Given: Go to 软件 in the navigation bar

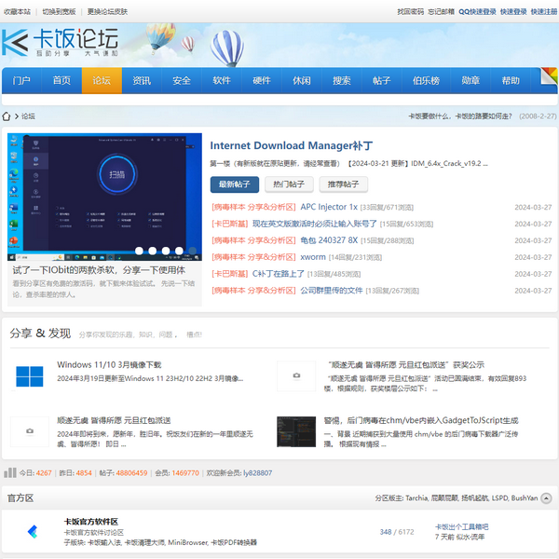Looking at the screenshot, I should click(221, 81).
